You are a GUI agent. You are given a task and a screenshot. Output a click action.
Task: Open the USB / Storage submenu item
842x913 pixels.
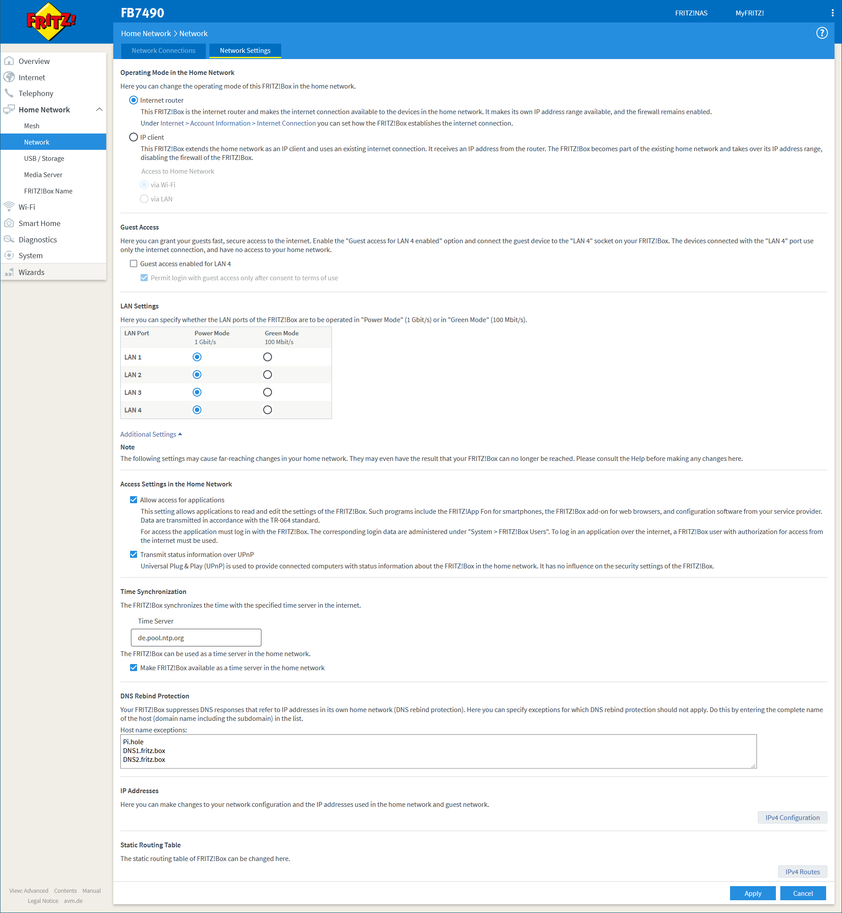pos(53,159)
